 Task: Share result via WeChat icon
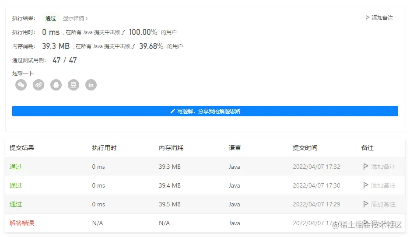[21, 85]
